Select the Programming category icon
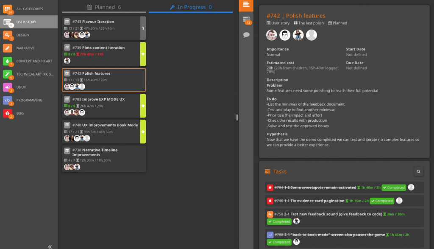 [6, 100]
